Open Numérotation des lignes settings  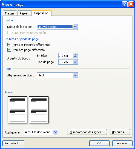pos(87,132)
